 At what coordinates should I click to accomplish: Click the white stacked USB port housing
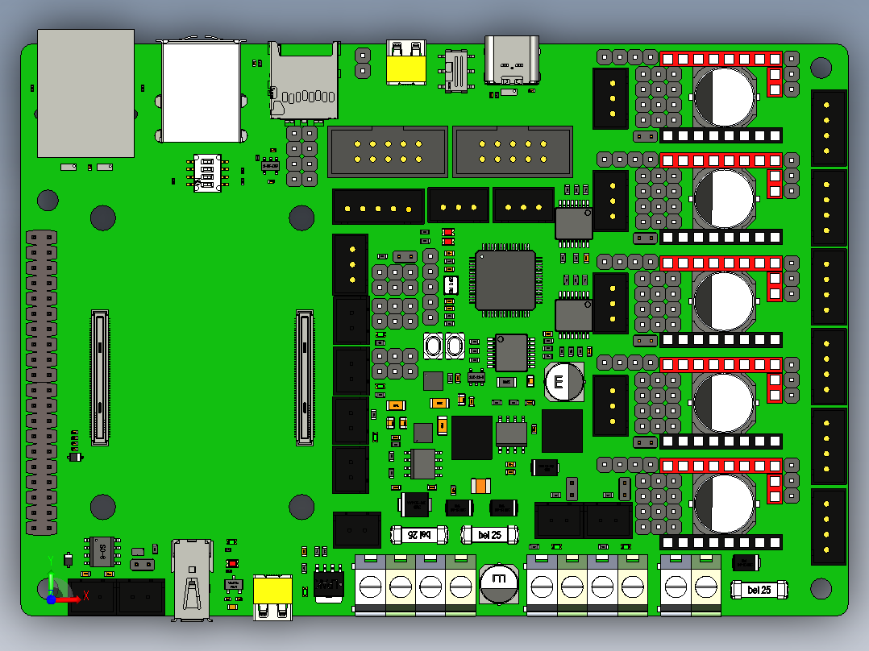(x=202, y=91)
